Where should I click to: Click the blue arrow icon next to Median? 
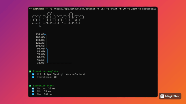point(33,88)
